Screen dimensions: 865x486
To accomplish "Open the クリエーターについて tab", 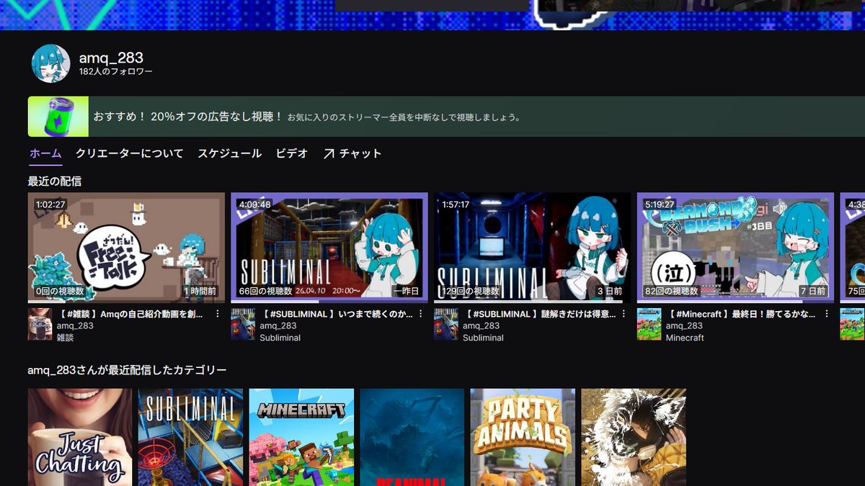I will tap(130, 153).
